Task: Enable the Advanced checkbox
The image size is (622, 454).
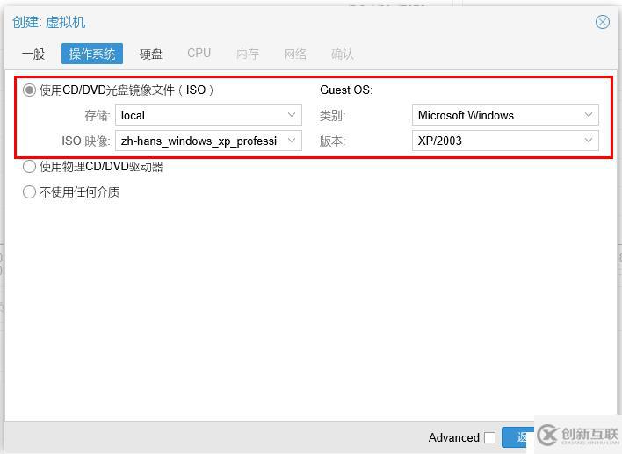Action: [x=489, y=437]
